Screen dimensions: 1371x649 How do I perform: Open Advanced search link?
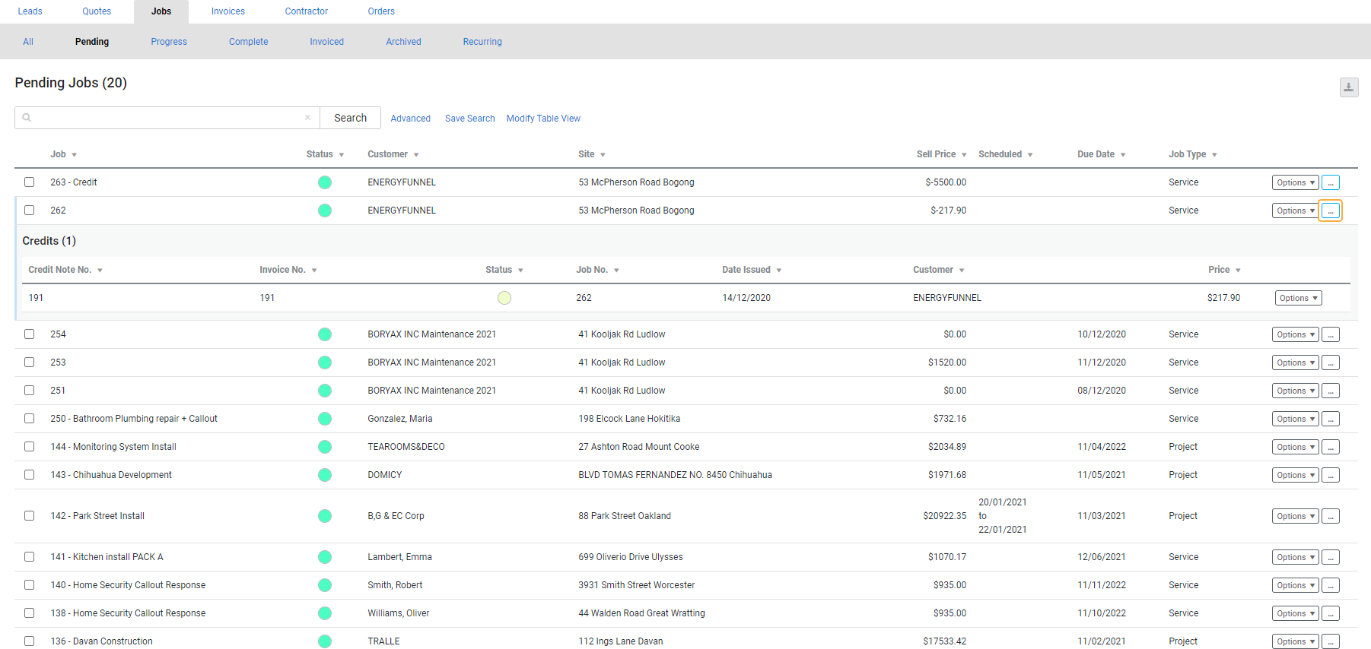pos(410,119)
